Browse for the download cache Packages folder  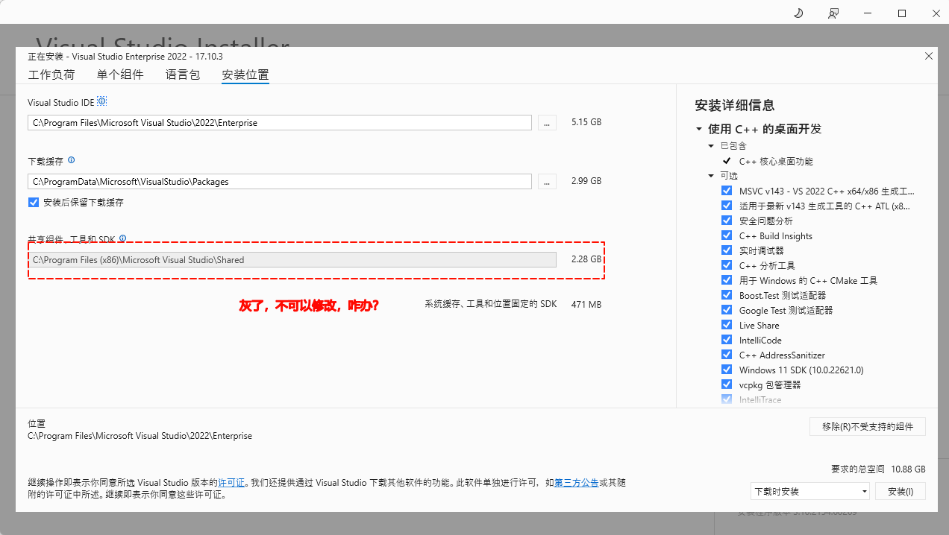coord(547,182)
